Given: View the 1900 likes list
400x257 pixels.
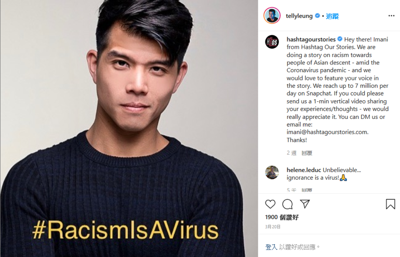Looking at the screenshot, I should tap(282, 217).
